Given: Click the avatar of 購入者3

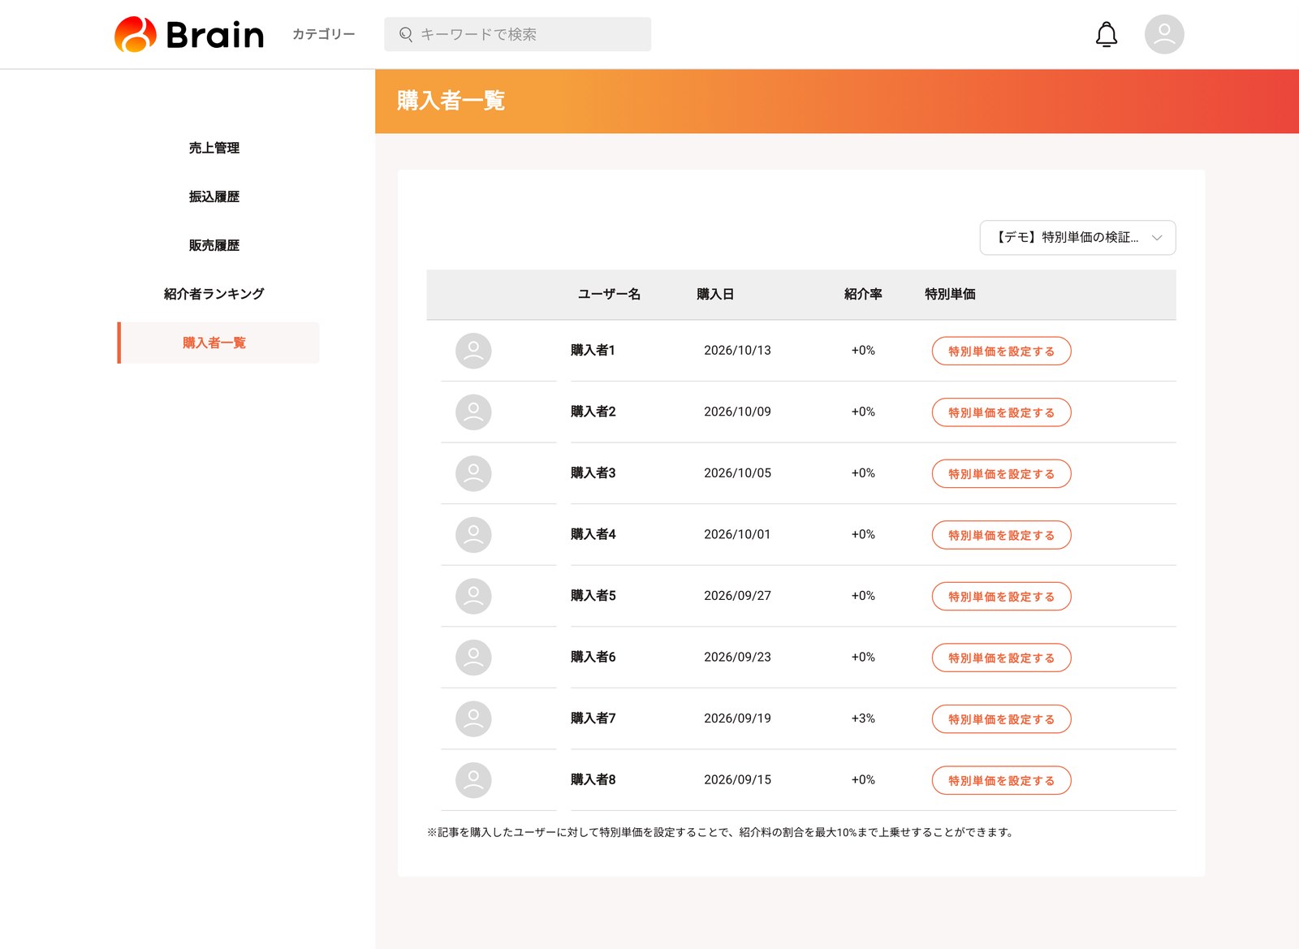Looking at the screenshot, I should (473, 473).
